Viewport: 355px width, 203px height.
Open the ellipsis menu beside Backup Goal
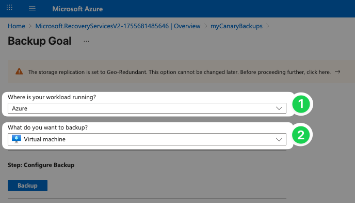[x=86, y=41]
